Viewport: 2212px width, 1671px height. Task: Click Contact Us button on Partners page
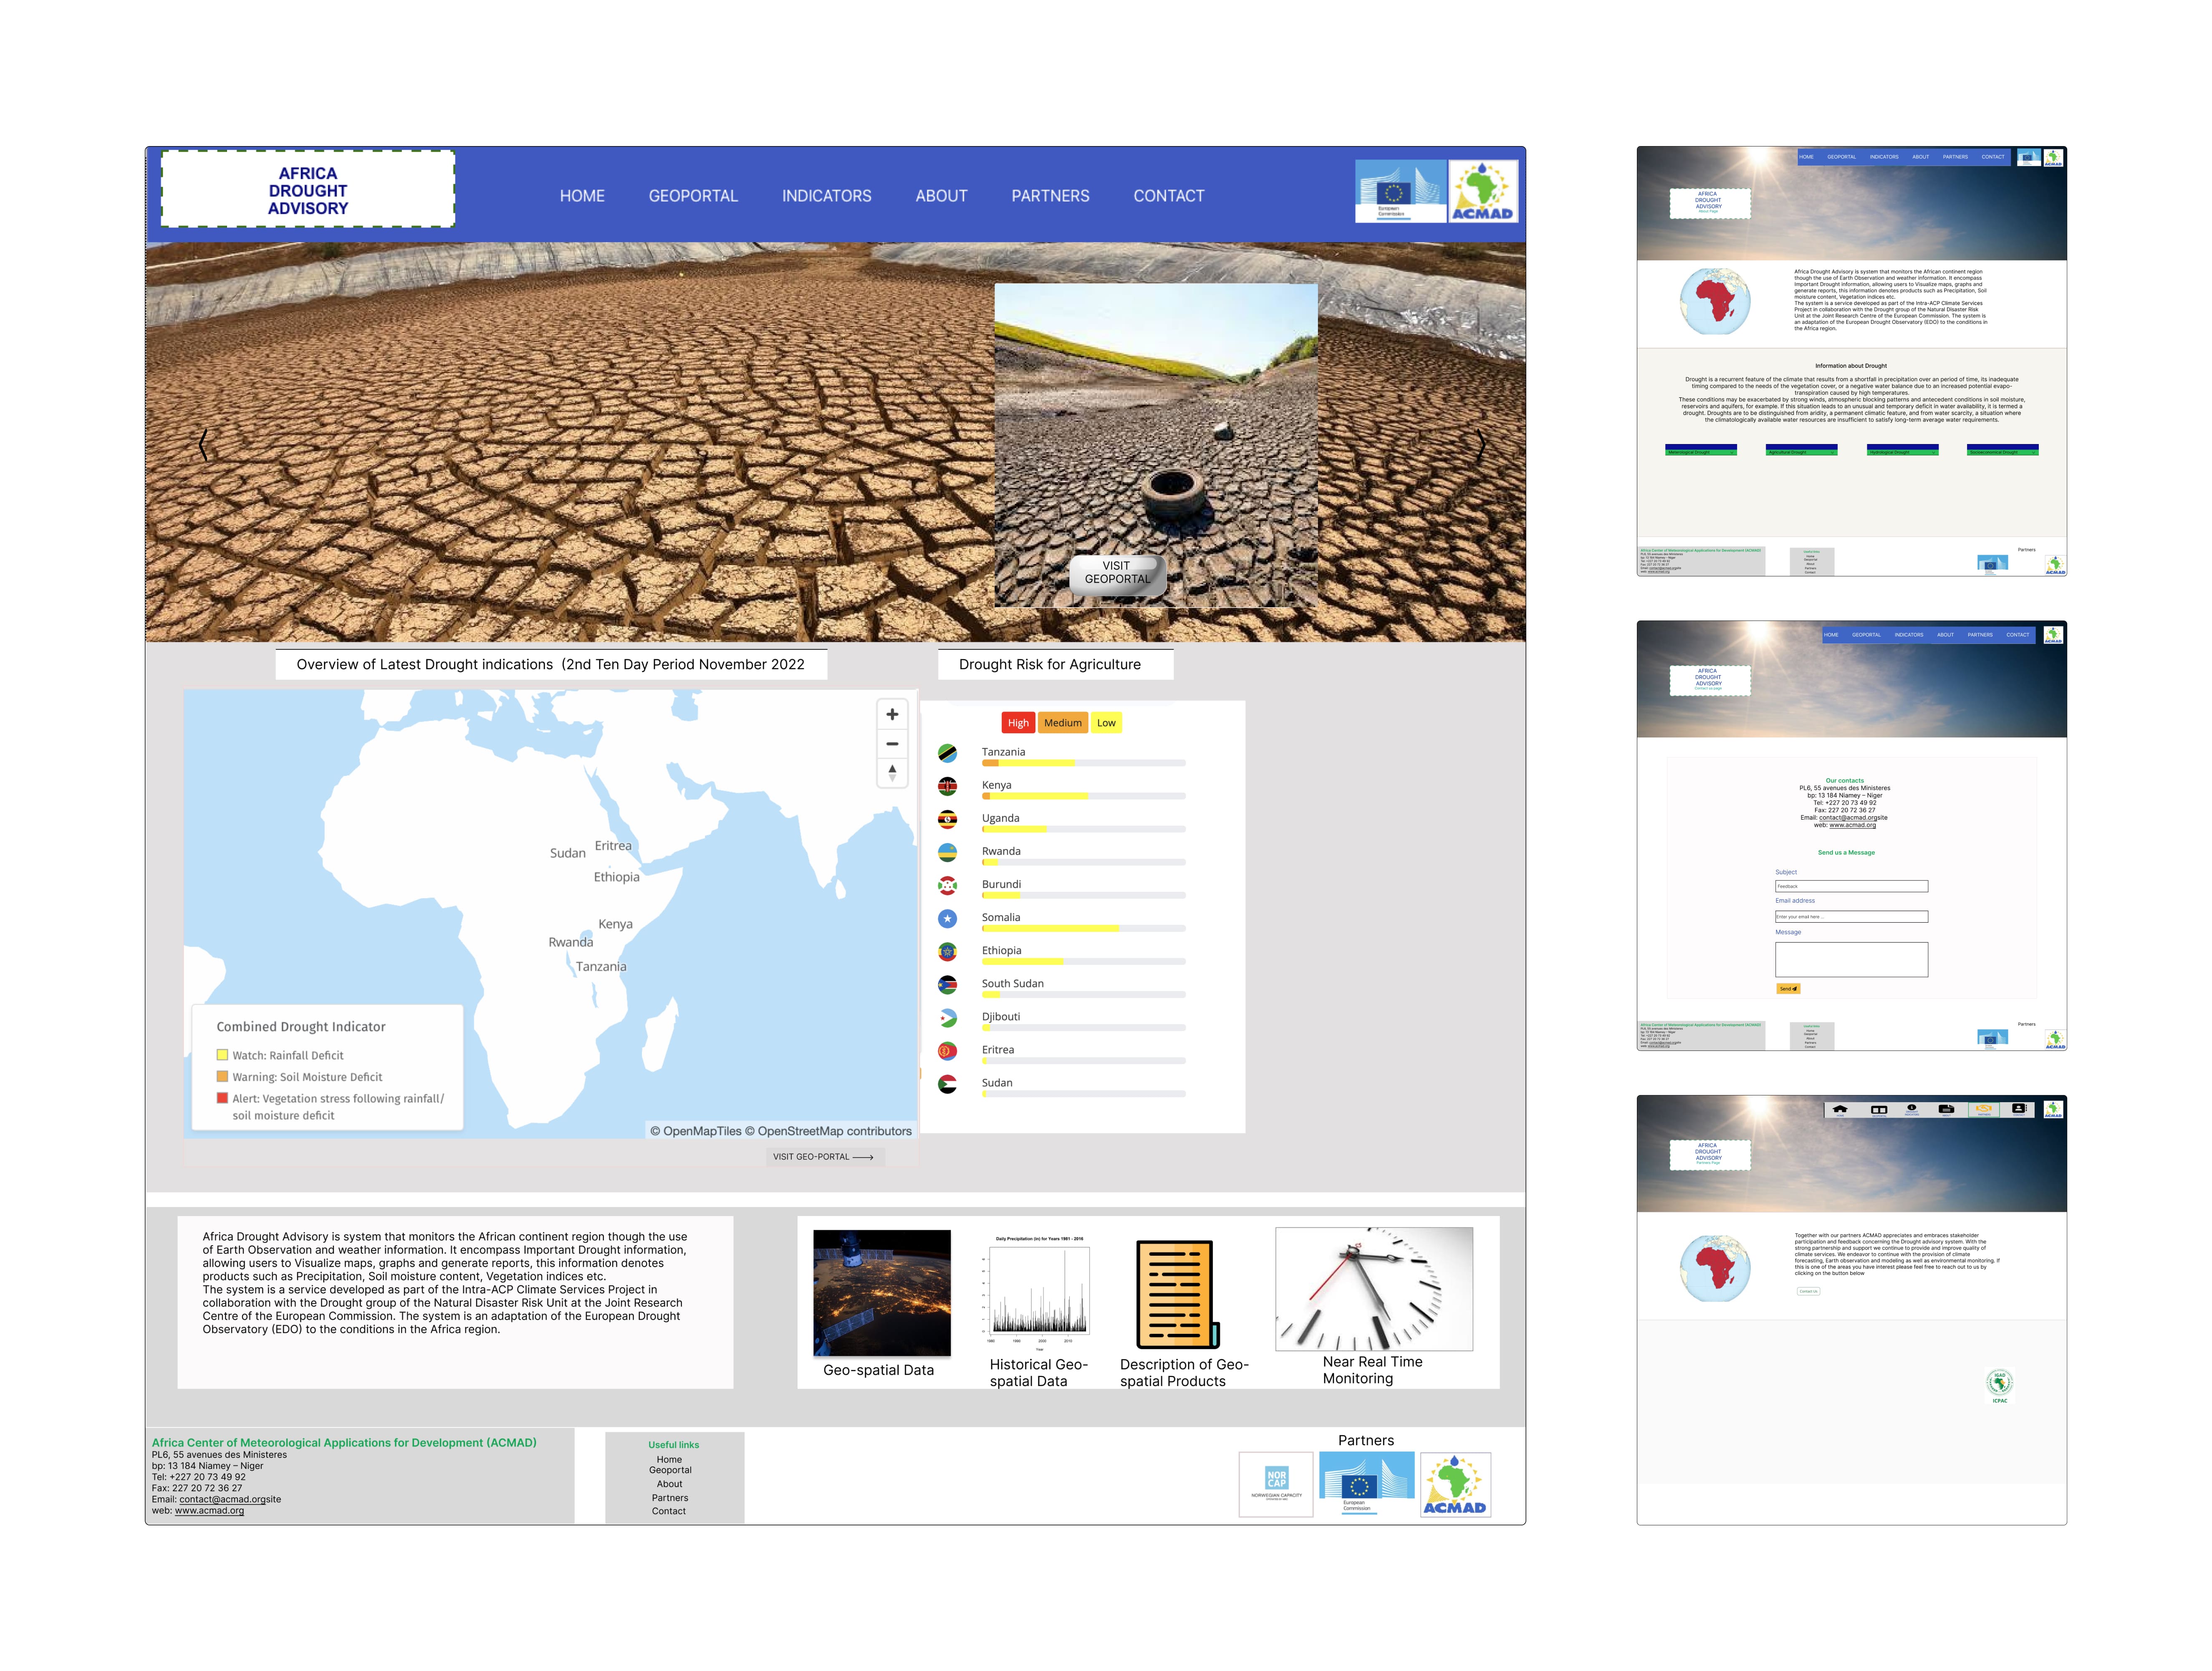tap(1809, 1291)
